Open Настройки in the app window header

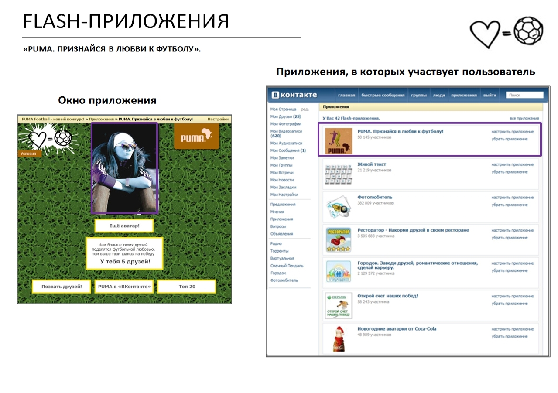point(218,119)
